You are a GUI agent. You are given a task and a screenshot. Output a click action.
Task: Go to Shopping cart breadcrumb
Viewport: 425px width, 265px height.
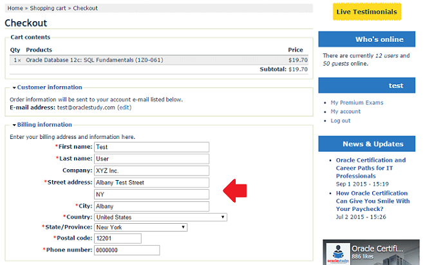48,8
